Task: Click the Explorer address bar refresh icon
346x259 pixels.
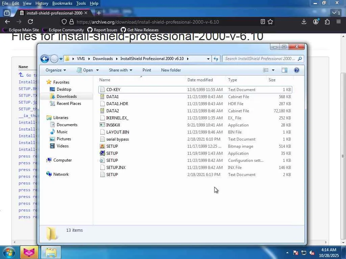Action: [x=216, y=59]
